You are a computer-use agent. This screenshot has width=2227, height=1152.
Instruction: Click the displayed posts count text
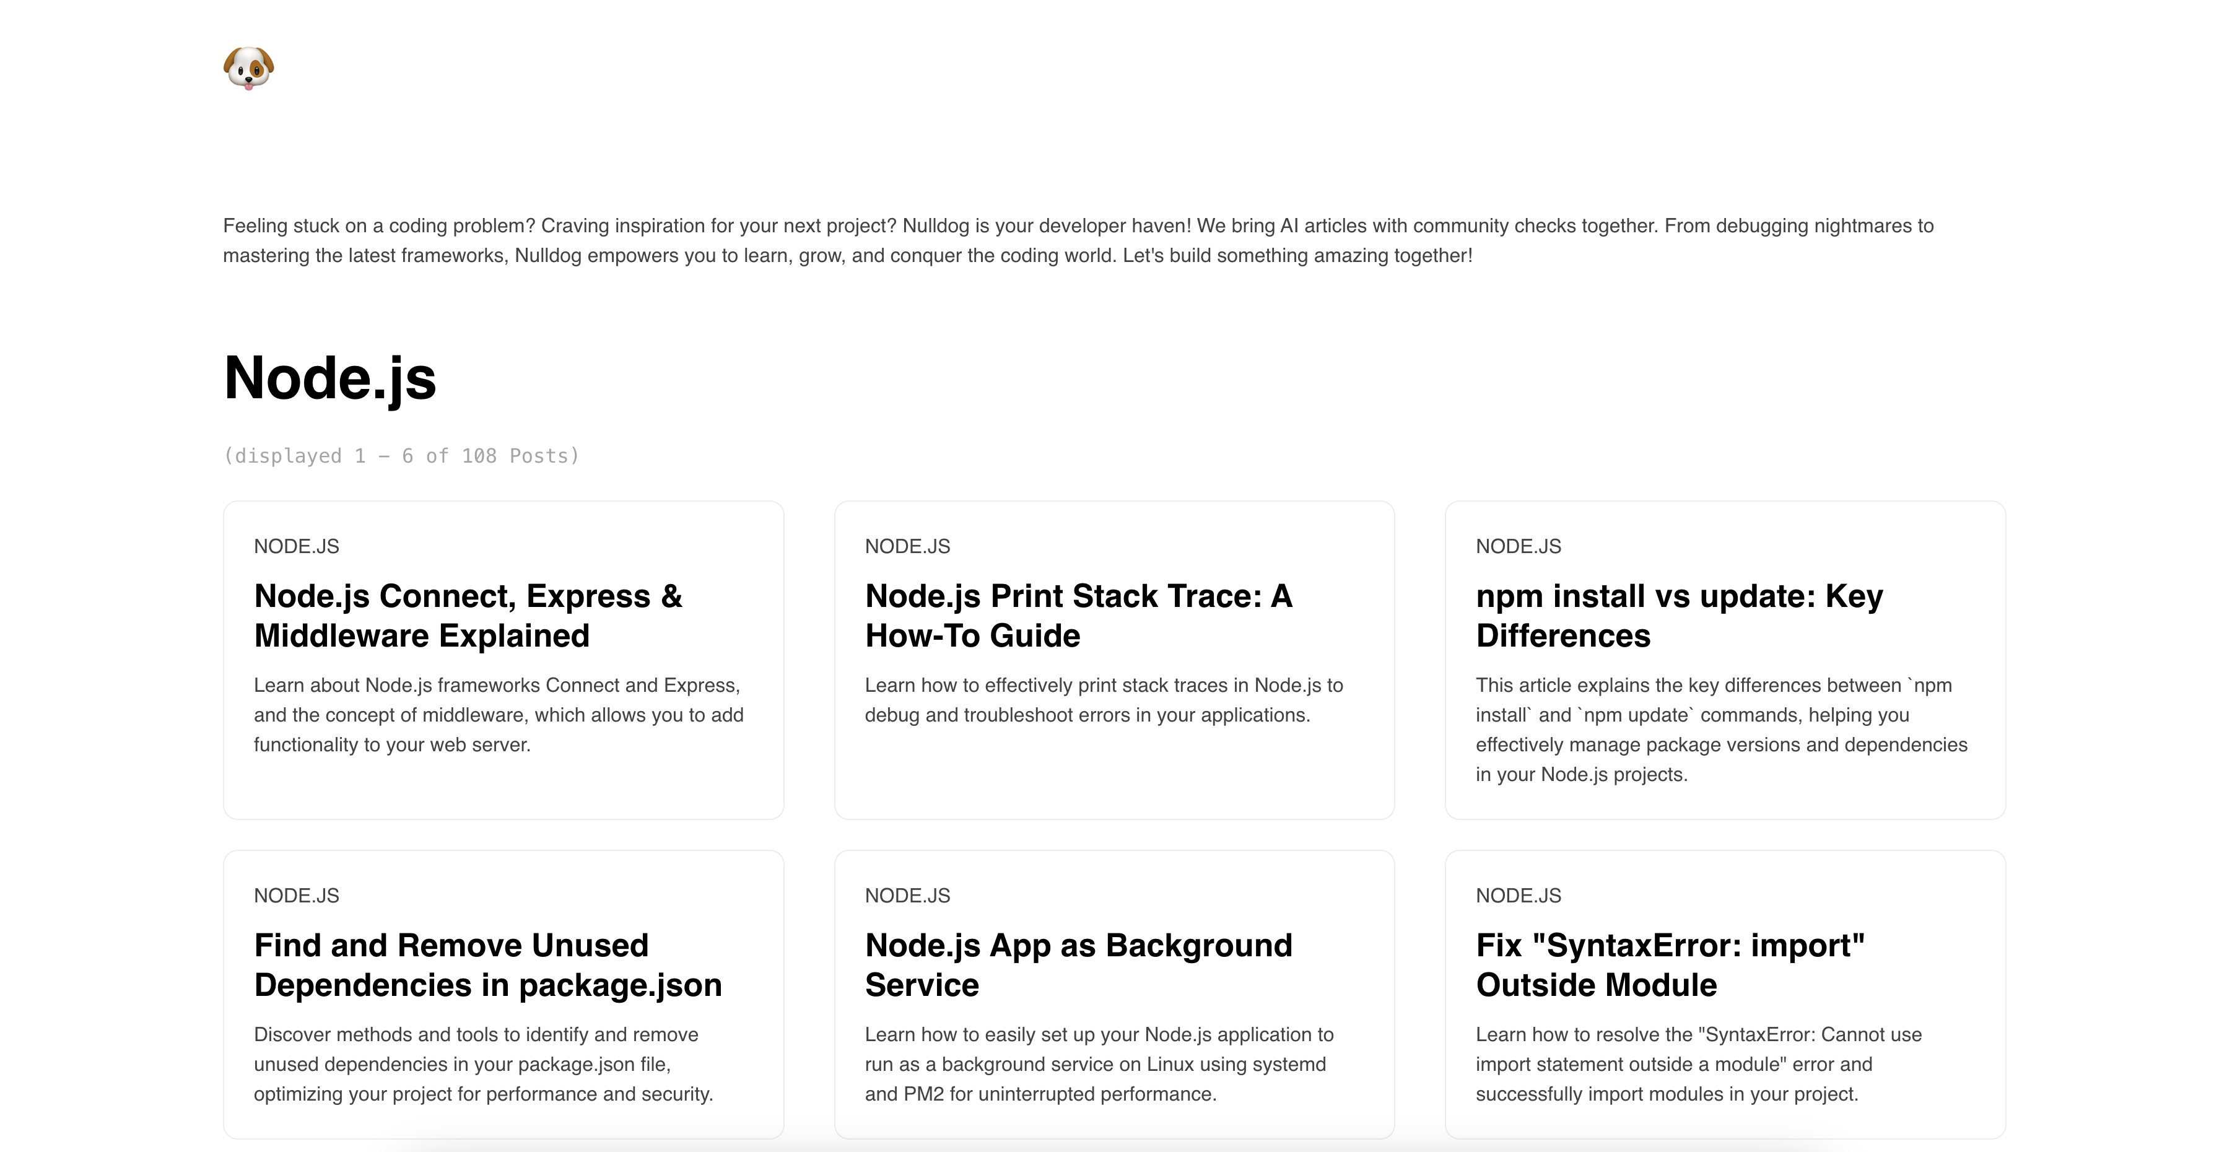coord(402,455)
